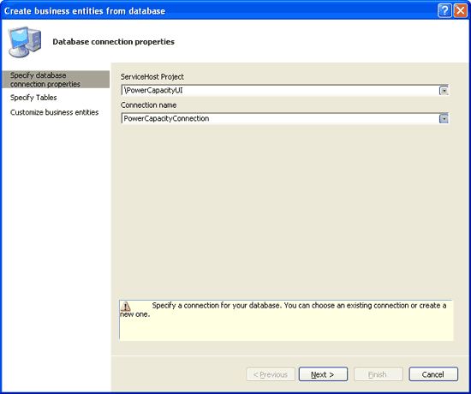Viewport: 471px width, 394px height.
Task: Click the computer database wizard icon
Action: (x=25, y=42)
